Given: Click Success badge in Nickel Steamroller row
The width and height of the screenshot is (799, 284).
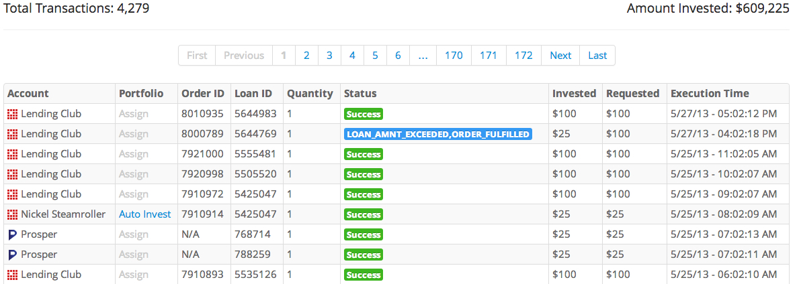Looking at the screenshot, I should 364,214.
